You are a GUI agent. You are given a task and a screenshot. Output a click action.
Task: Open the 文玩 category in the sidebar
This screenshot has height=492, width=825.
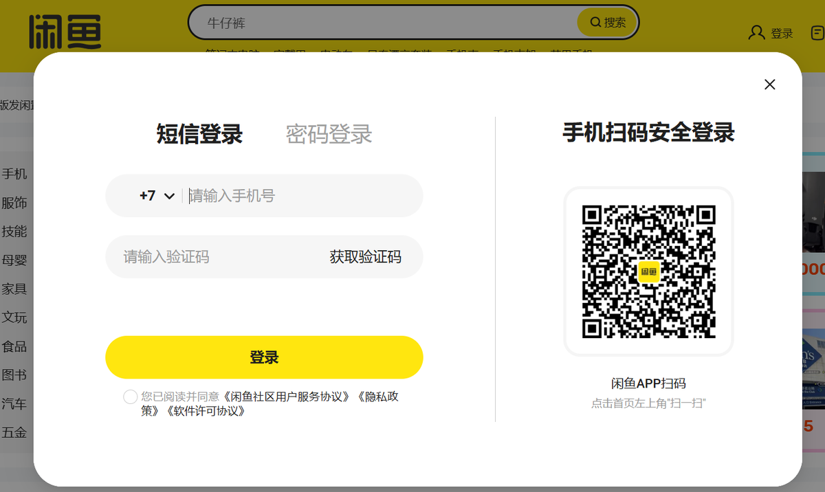point(14,317)
